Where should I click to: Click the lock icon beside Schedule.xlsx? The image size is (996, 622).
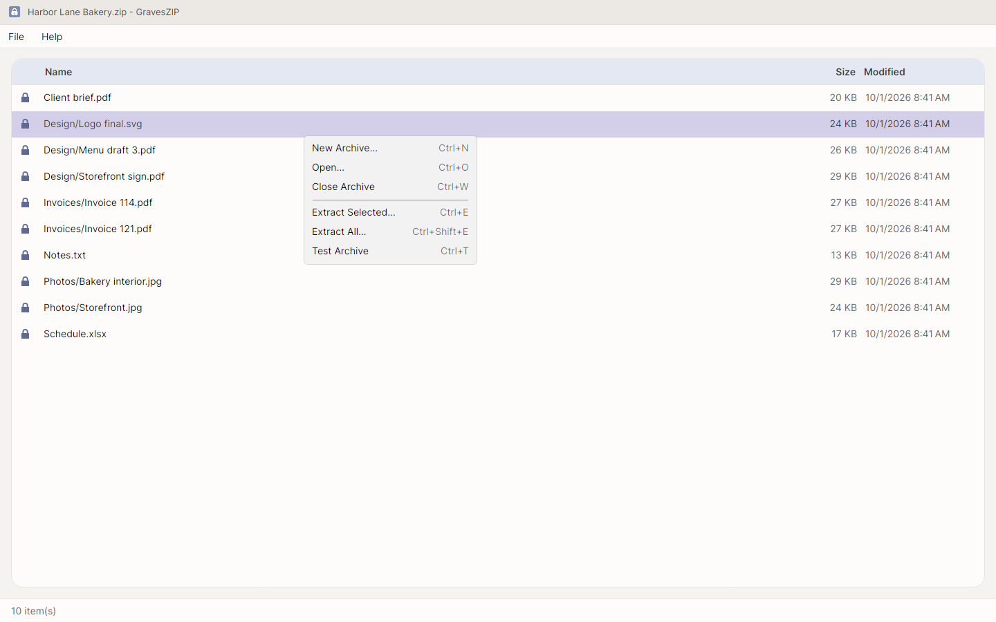coord(25,334)
